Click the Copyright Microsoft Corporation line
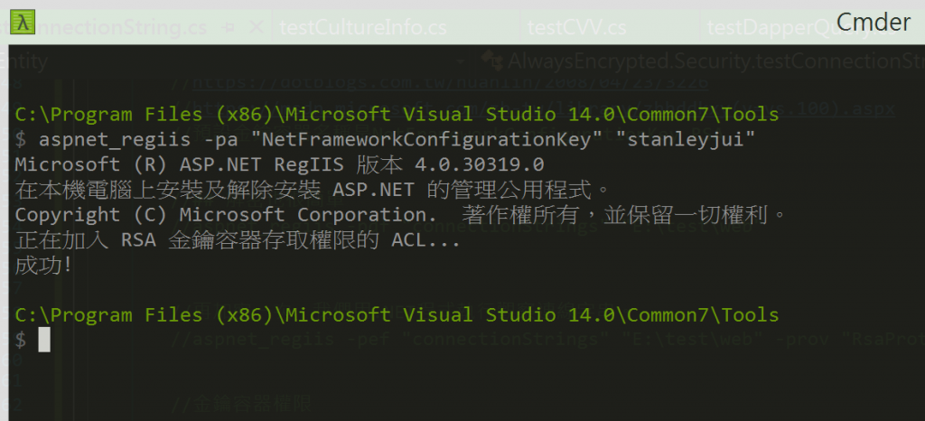This screenshot has height=421, width=925. pos(400,215)
